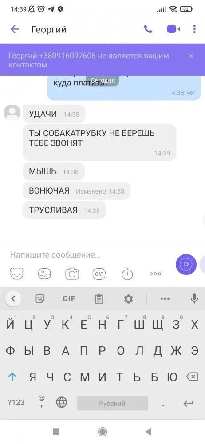Open keyboard GIF panel
The image size is (205, 444).
[x=69, y=299]
